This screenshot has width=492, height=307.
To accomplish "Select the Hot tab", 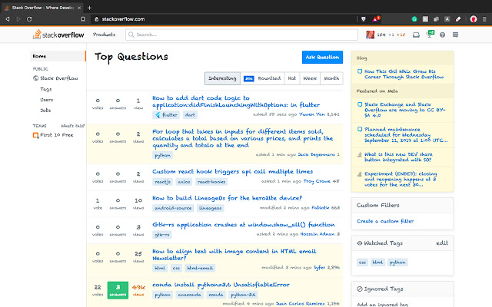I will (x=292, y=78).
